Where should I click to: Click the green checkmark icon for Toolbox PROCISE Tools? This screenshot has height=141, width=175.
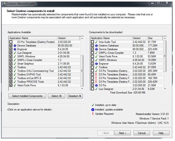[x=15, y=82]
